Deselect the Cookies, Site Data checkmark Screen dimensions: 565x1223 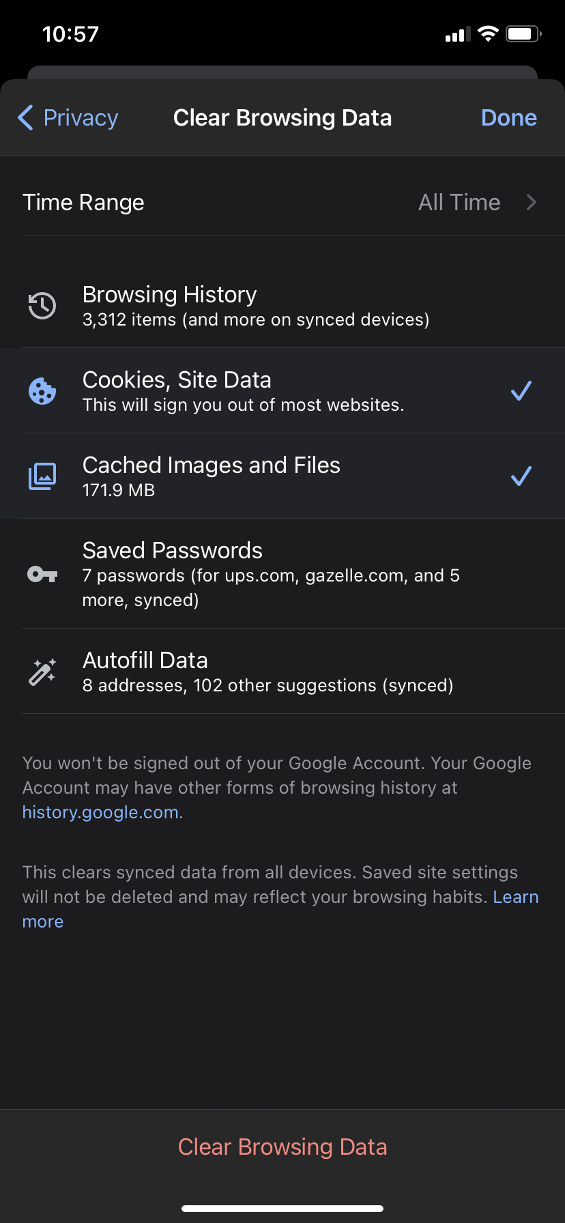[x=521, y=390]
